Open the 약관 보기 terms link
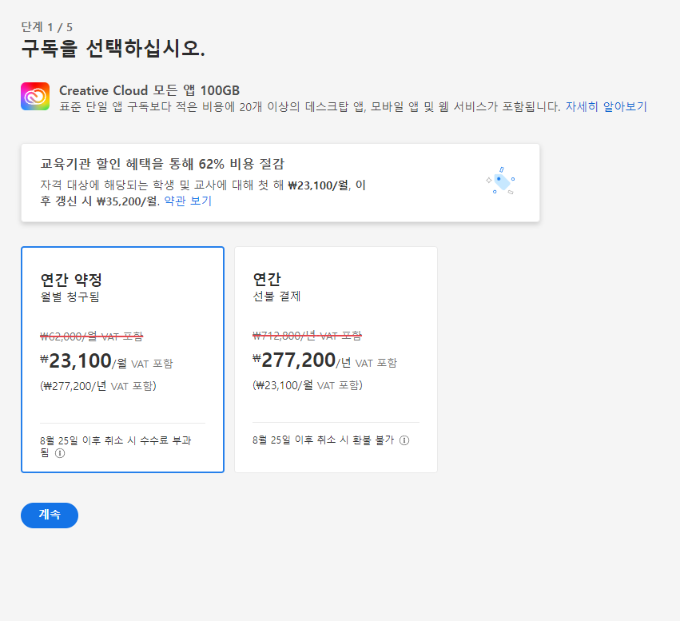680x621 pixels. coord(188,201)
